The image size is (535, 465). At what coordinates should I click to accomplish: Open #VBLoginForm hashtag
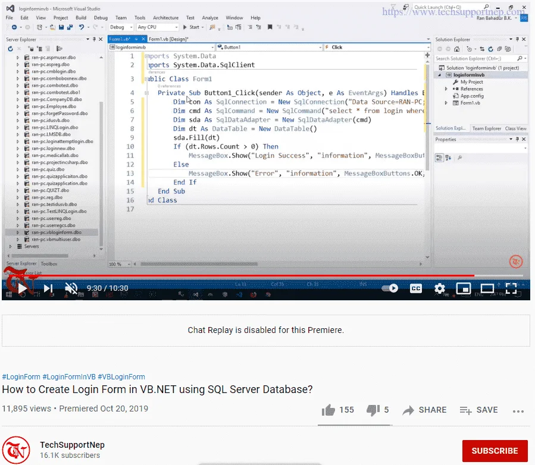pyautogui.click(x=121, y=377)
